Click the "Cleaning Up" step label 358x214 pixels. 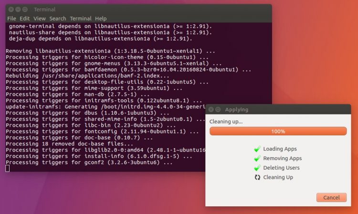pos(278,177)
